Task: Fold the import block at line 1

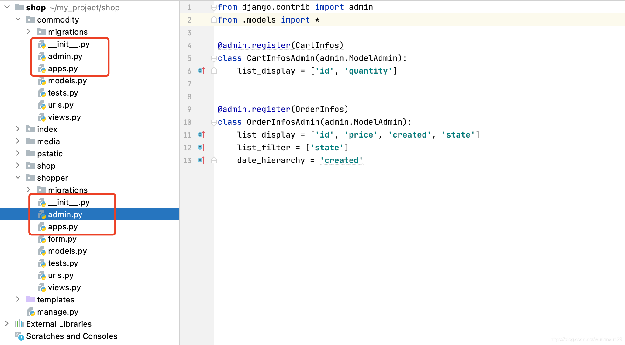Action: (x=214, y=7)
